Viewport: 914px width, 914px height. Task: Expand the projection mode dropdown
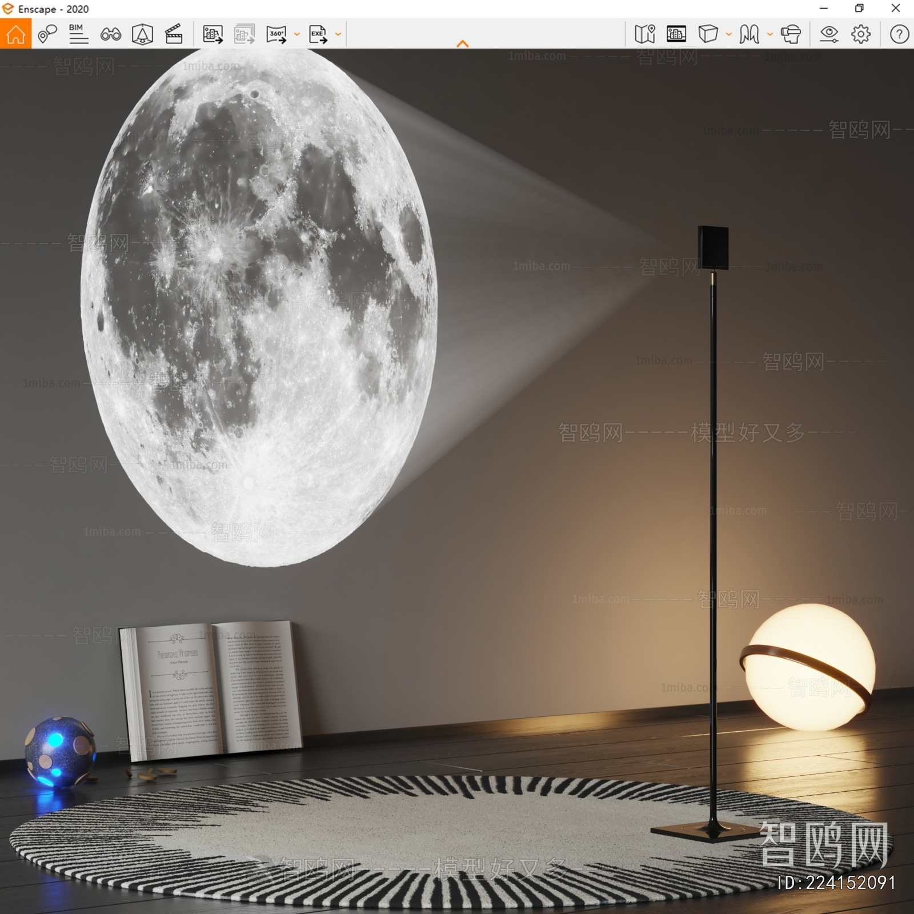click(729, 34)
